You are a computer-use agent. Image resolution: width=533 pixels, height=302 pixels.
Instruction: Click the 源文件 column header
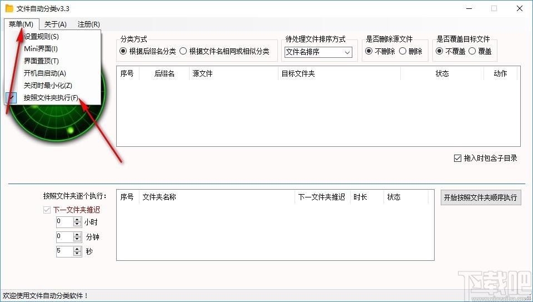(x=233, y=73)
